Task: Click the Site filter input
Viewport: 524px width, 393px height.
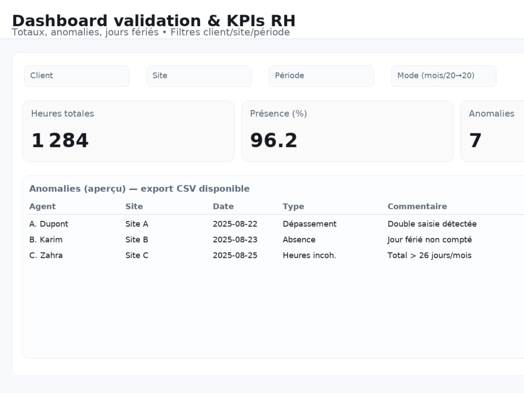Action: pos(199,76)
